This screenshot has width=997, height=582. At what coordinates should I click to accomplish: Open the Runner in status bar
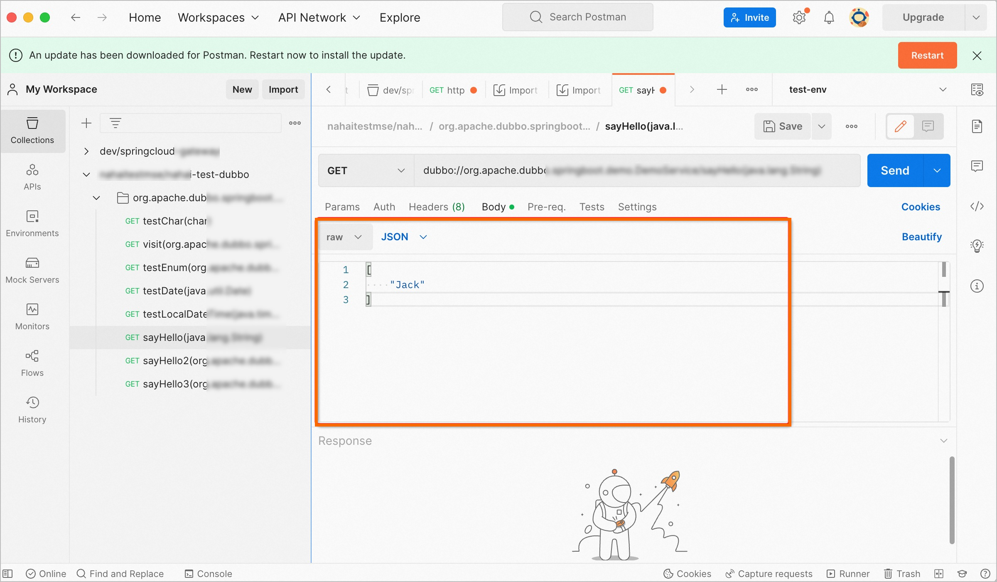pyautogui.click(x=848, y=574)
